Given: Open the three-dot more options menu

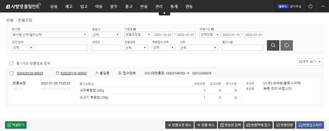Looking at the screenshot, I should (323, 6).
